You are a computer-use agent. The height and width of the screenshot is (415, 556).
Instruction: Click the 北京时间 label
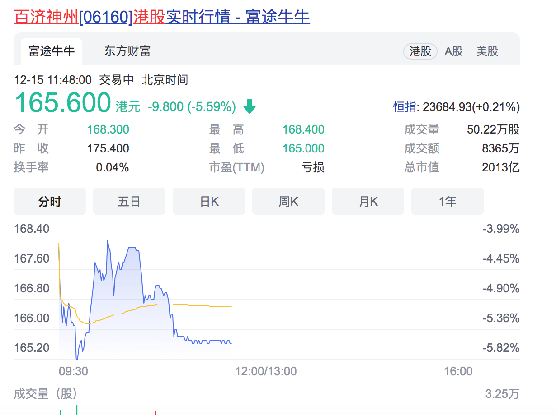coord(165,80)
